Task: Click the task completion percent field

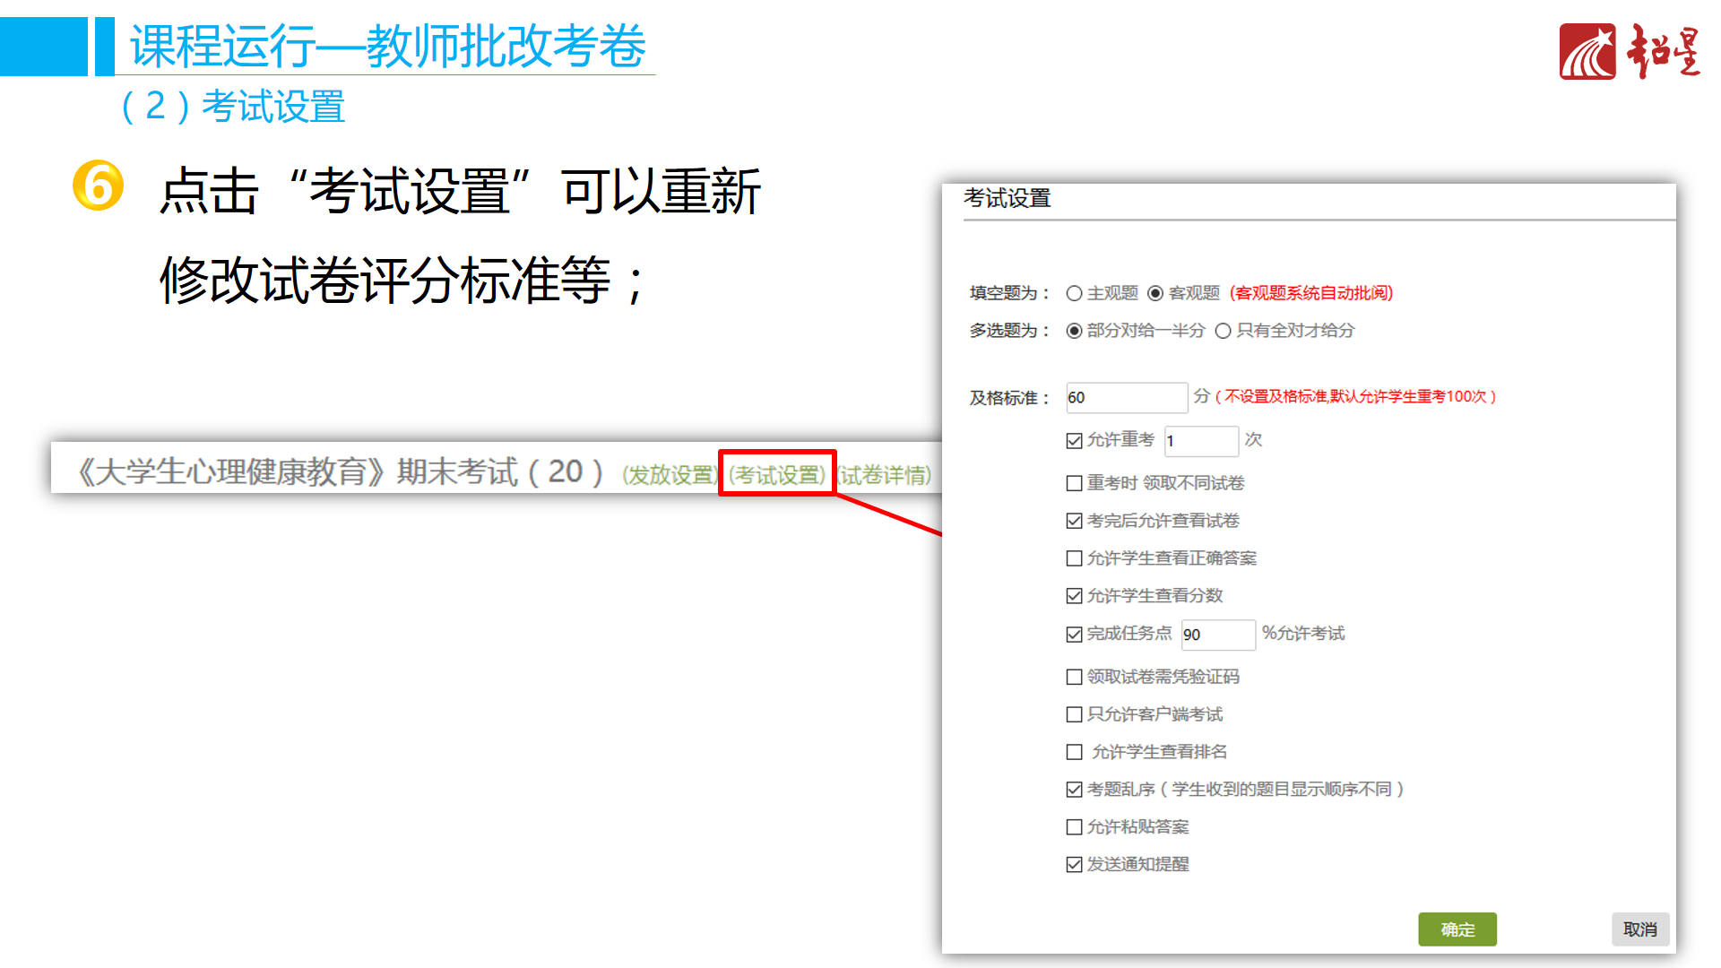Action: (x=1217, y=634)
